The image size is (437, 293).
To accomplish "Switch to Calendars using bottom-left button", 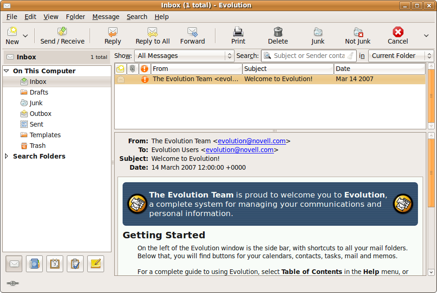I will [x=55, y=264].
